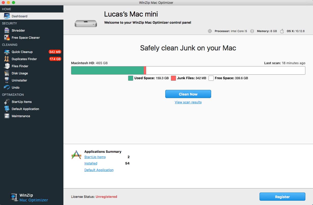The image size is (313, 205).
Task: Click the Undo arrow icon
Action: [x=7, y=87]
